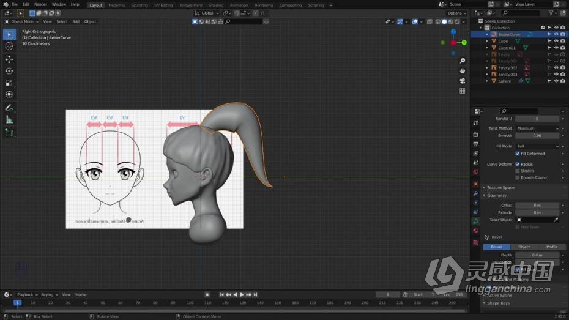This screenshot has width=569, height=320.
Task: Open the Fill Mode Full dropdown
Action: point(537,146)
